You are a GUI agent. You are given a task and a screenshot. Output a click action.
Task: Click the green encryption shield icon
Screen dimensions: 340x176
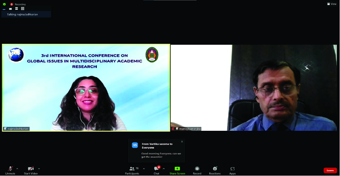(x=4, y=4)
